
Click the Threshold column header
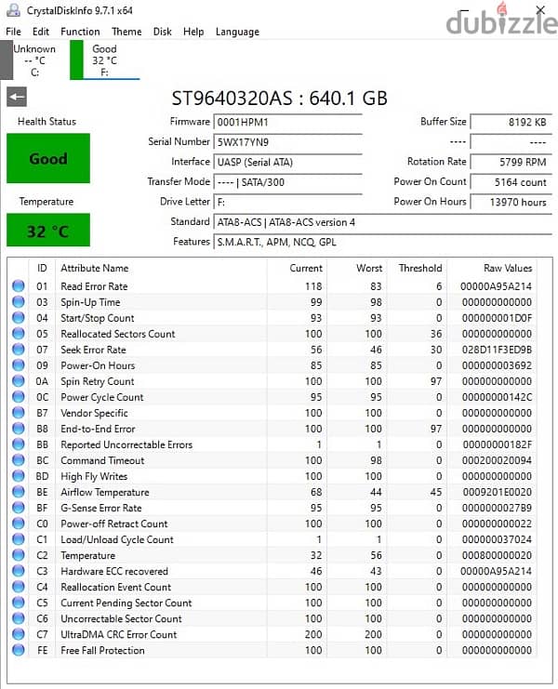pyautogui.click(x=420, y=268)
